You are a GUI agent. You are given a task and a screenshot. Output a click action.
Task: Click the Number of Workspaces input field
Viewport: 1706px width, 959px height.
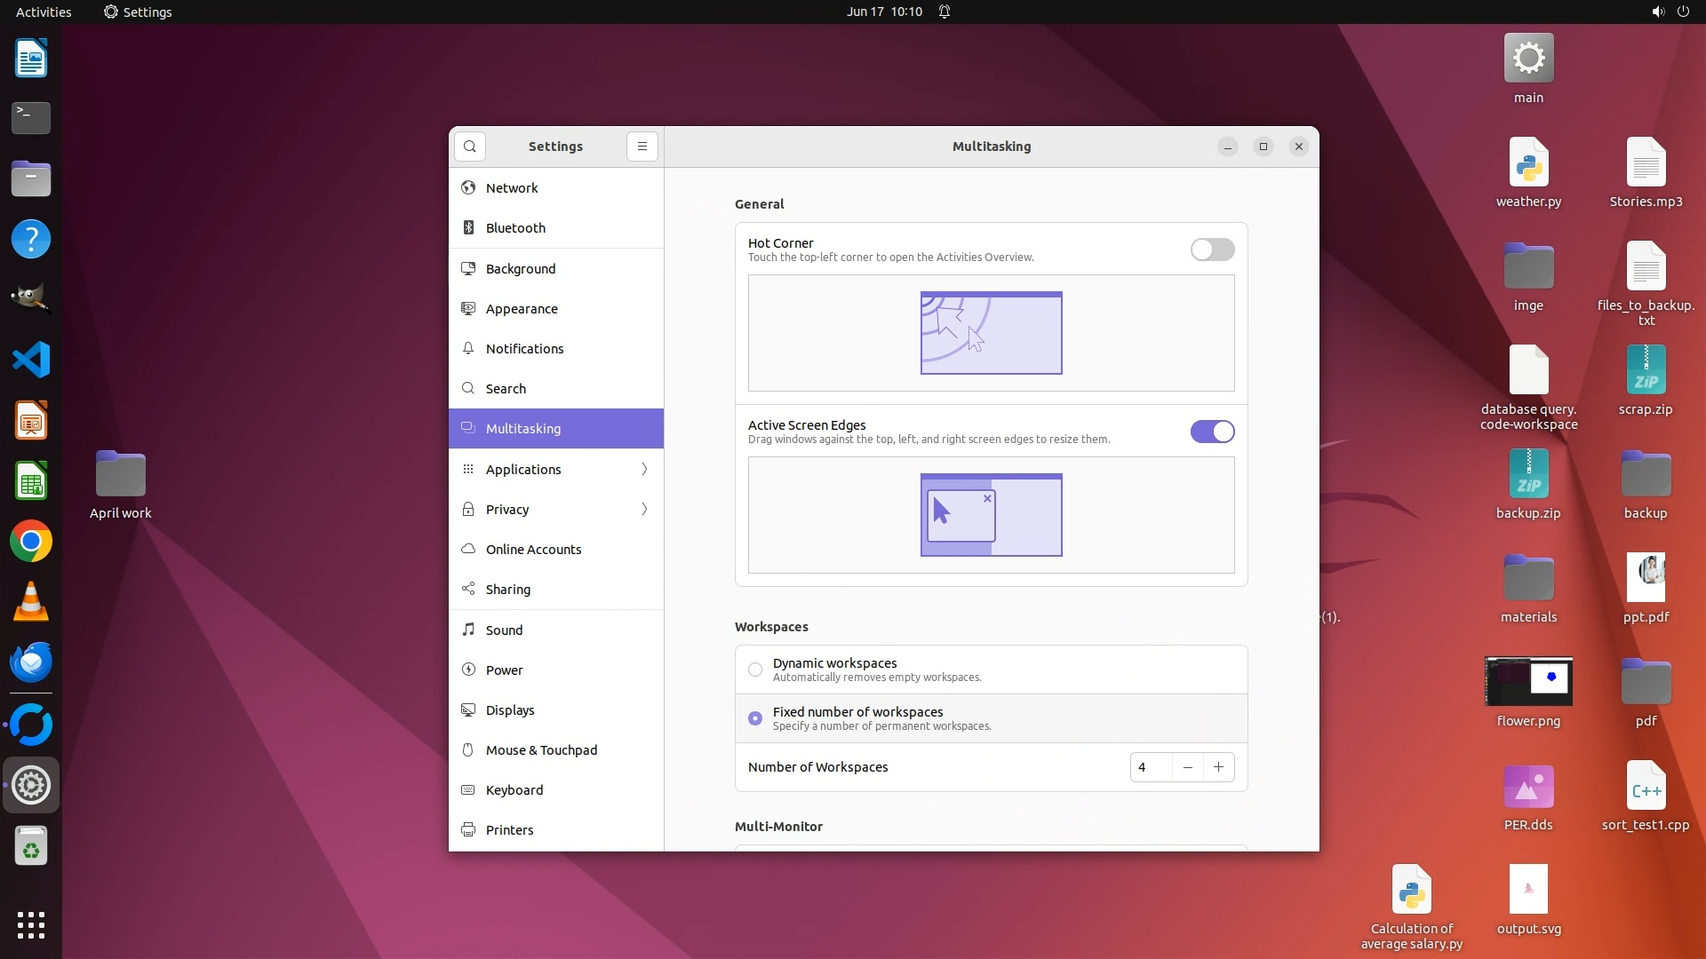click(x=1151, y=767)
